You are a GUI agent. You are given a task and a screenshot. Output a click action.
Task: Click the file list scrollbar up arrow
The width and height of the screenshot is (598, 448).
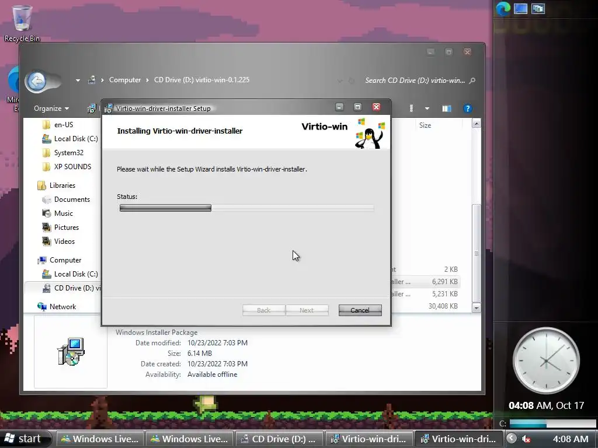[477, 124]
